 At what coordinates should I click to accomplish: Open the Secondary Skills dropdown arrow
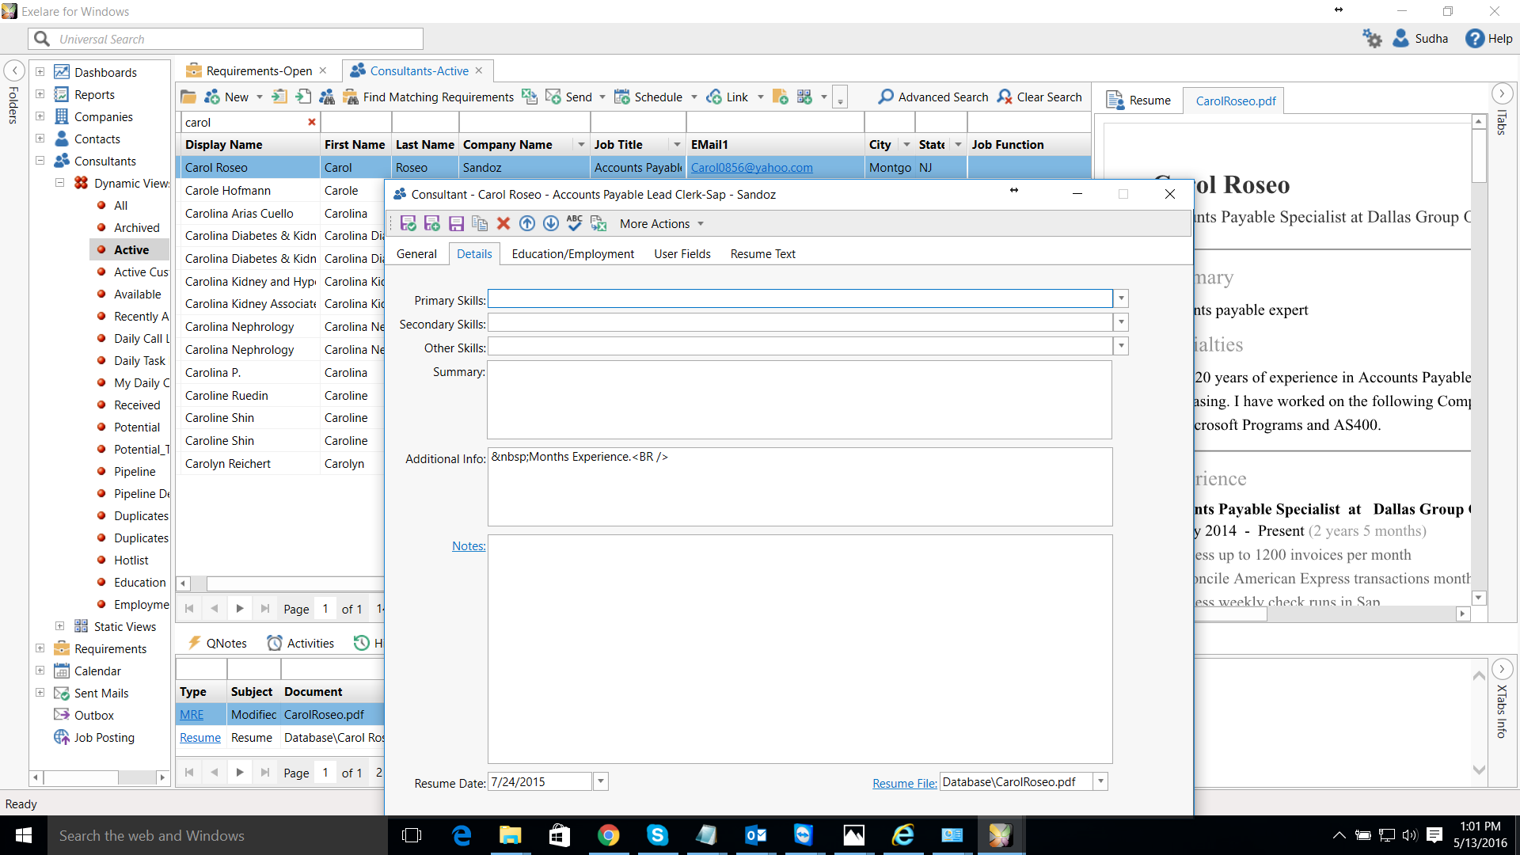pyautogui.click(x=1121, y=323)
